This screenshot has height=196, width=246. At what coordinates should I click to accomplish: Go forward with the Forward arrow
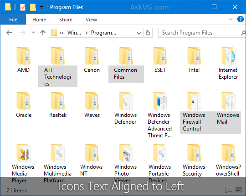click(23, 33)
